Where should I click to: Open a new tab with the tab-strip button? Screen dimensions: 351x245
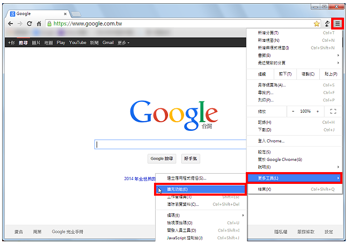point(76,14)
